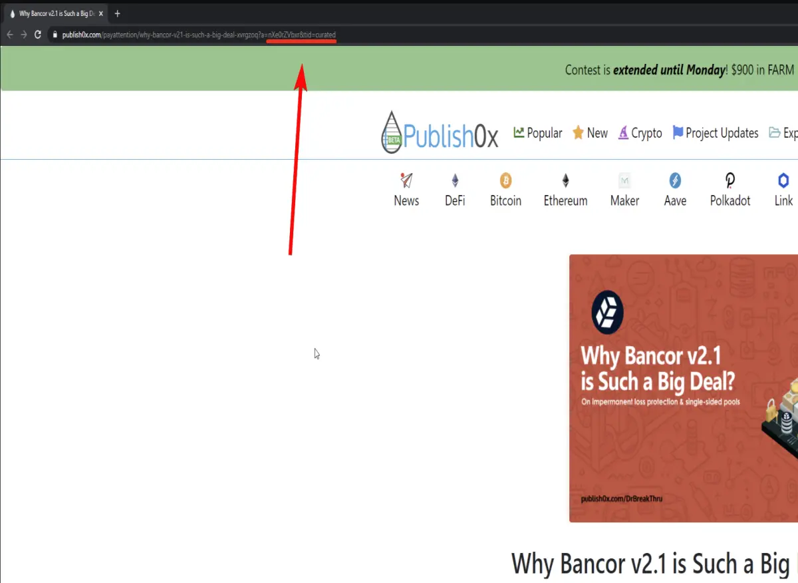Select the Why Bancor v2.1 browser tab

coord(55,13)
